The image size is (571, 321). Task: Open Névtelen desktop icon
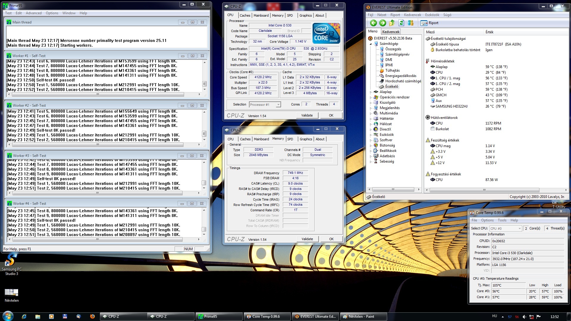pyautogui.click(x=11, y=295)
